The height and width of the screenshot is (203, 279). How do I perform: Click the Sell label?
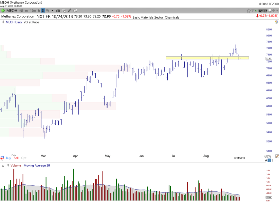16,158
